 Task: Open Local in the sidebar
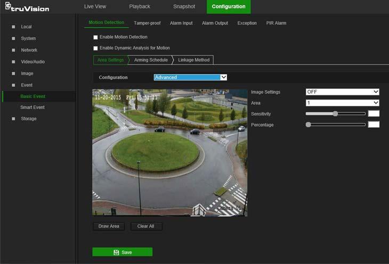pos(26,27)
